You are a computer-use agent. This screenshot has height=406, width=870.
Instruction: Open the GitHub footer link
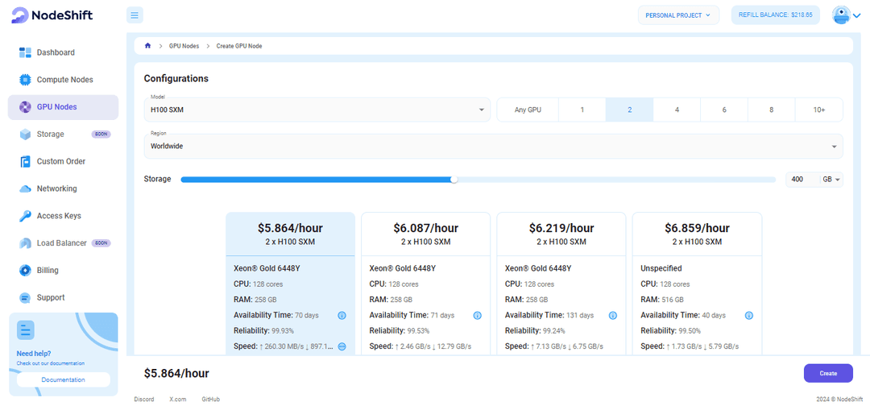point(211,400)
